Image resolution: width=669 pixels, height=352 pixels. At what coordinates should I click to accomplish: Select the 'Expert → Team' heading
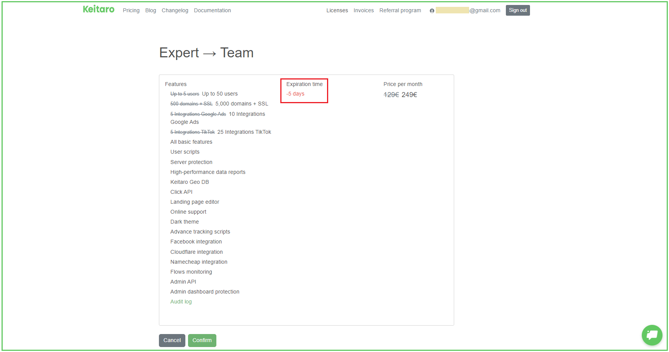(x=206, y=53)
